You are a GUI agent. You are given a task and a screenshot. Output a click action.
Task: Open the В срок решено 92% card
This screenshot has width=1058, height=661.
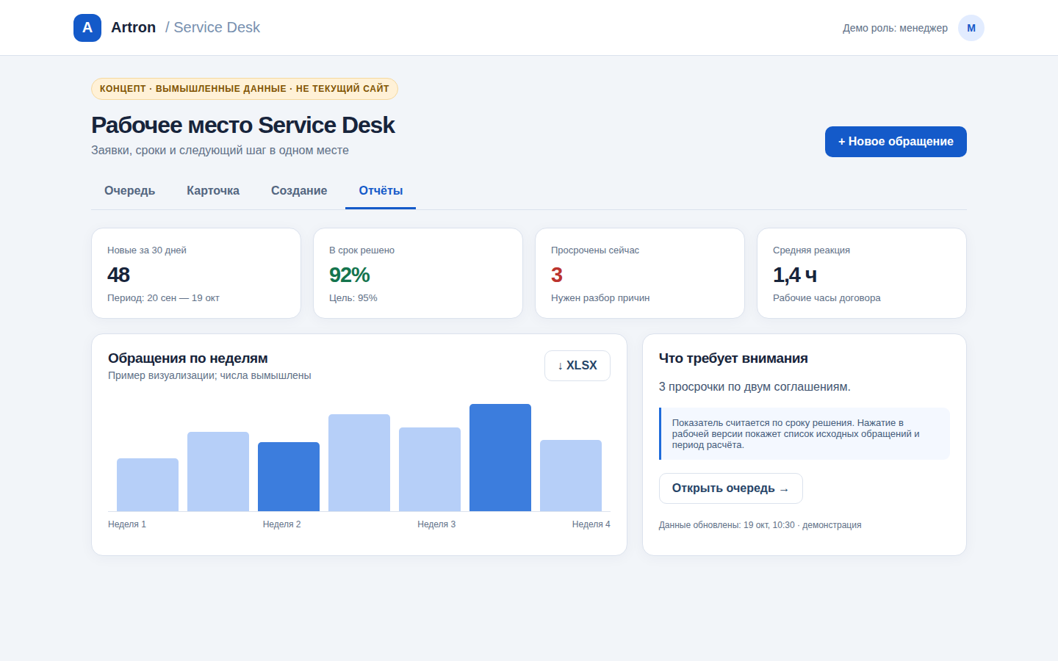click(418, 273)
